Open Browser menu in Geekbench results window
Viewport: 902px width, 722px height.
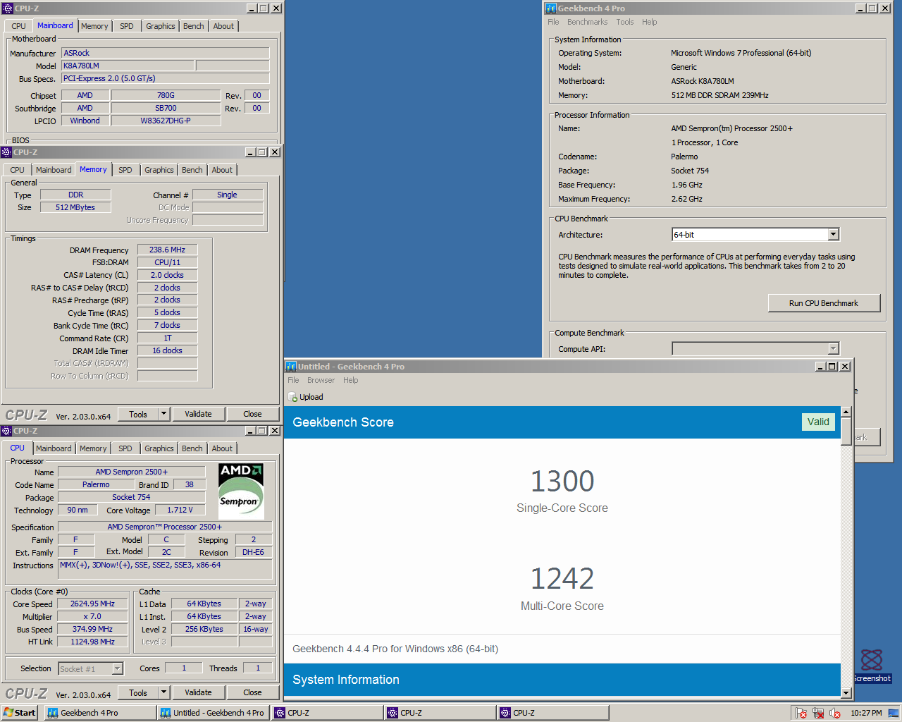pos(321,380)
